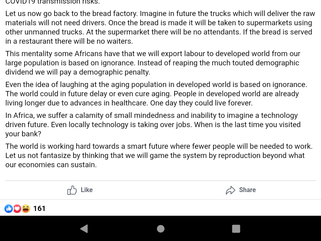Tap the red heart reaction emoji
321x241 pixels.
click(x=17, y=209)
